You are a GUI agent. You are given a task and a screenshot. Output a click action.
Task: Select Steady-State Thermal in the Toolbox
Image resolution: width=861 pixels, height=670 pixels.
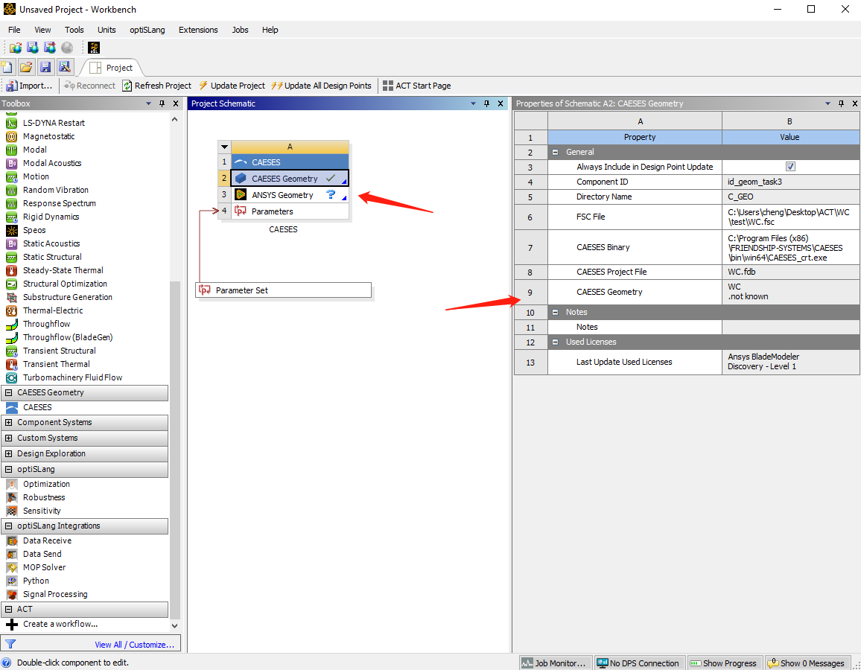(63, 270)
